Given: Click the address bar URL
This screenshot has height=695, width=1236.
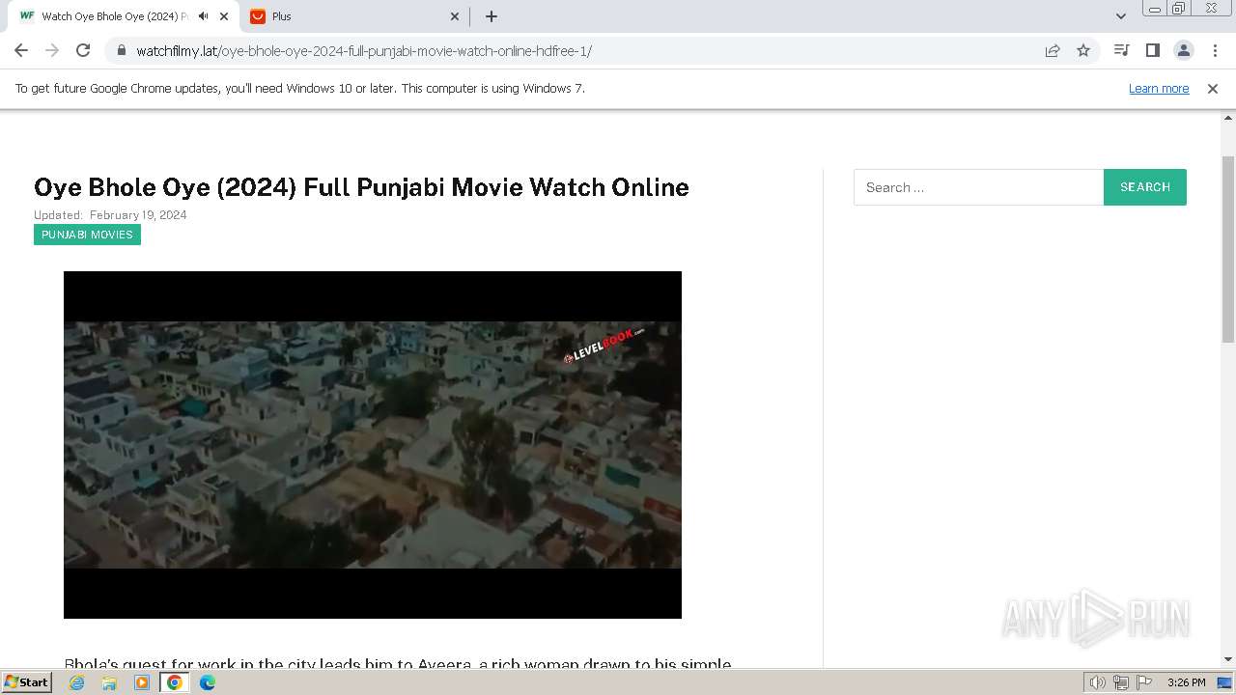Looking at the screenshot, I should [364, 51].
